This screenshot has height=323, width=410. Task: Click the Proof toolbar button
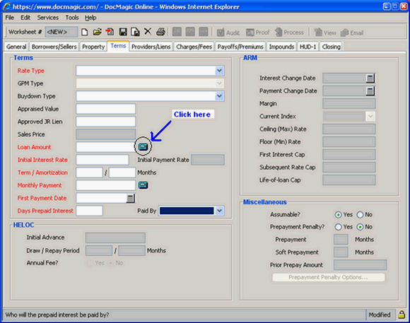(x=257, y=33)
